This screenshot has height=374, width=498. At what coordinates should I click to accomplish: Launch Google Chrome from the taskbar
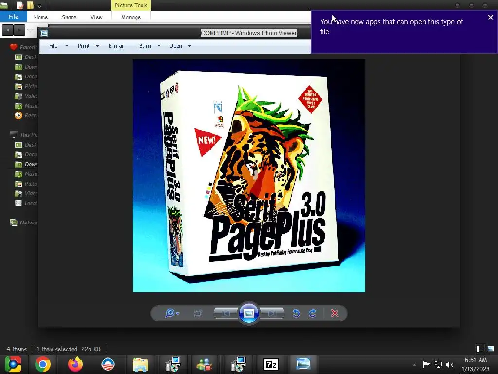(43, 364)
